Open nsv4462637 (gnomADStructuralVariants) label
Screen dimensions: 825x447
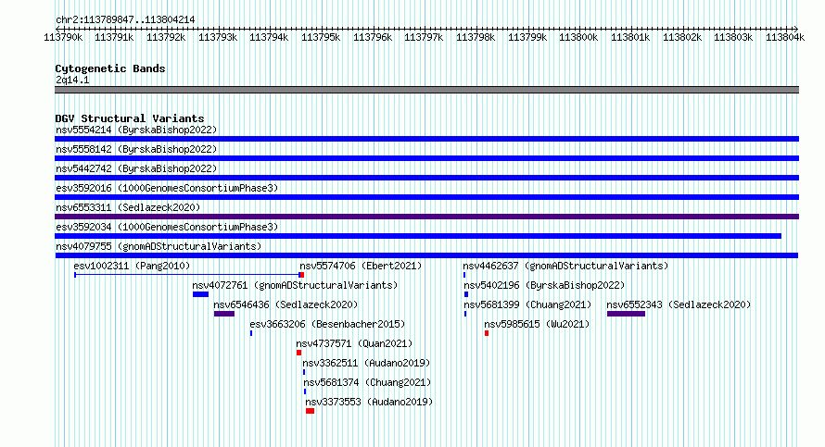pos(565,266)
